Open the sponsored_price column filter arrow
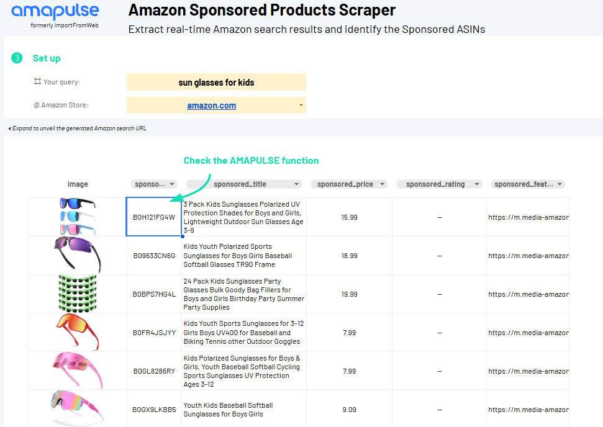Viewport: 603px width, 427px height. click(383, 184)
